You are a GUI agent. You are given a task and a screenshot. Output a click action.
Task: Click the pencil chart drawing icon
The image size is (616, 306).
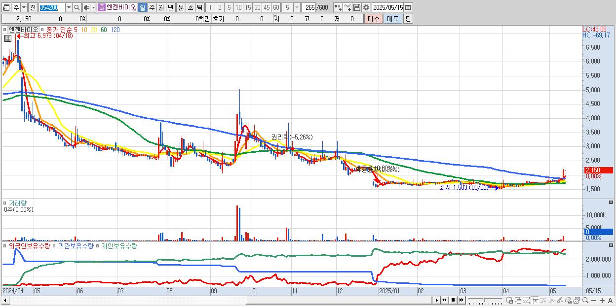(x=560, y=301)
